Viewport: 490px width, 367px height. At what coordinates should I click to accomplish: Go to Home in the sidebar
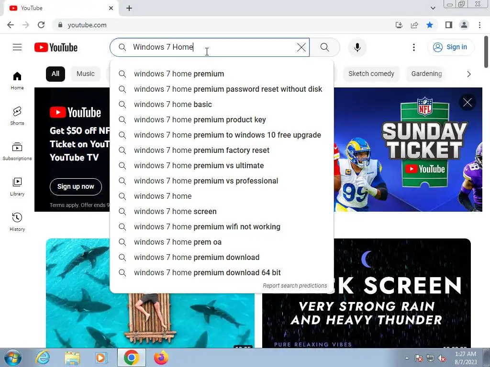pos(17,81)
